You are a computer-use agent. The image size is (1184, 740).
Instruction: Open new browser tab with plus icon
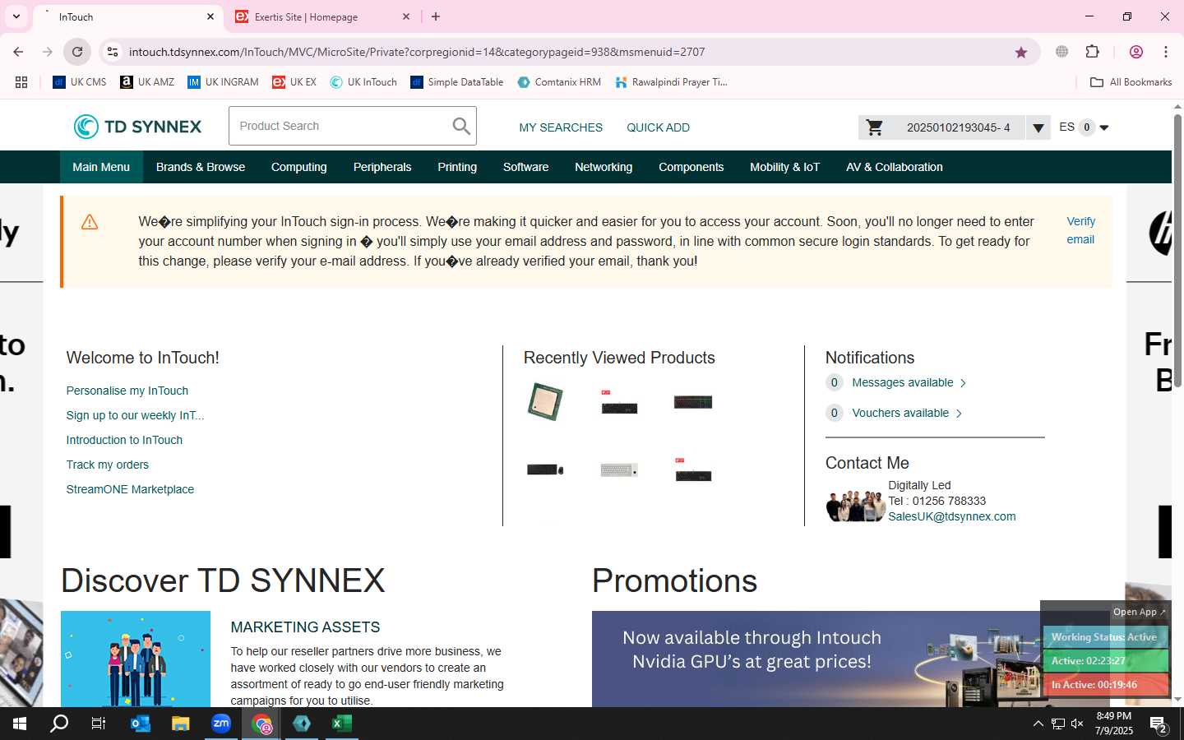coord(436,16)
